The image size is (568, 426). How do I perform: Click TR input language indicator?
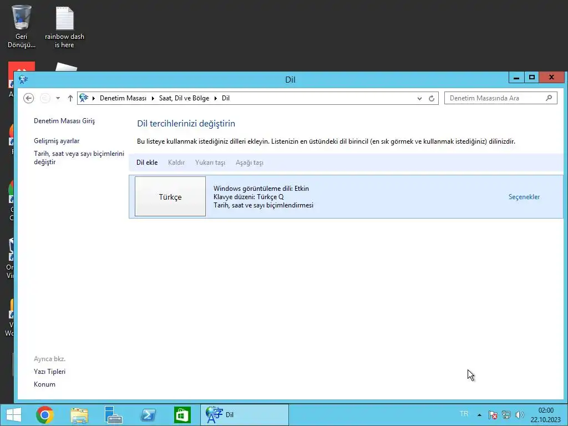point(464,414)
